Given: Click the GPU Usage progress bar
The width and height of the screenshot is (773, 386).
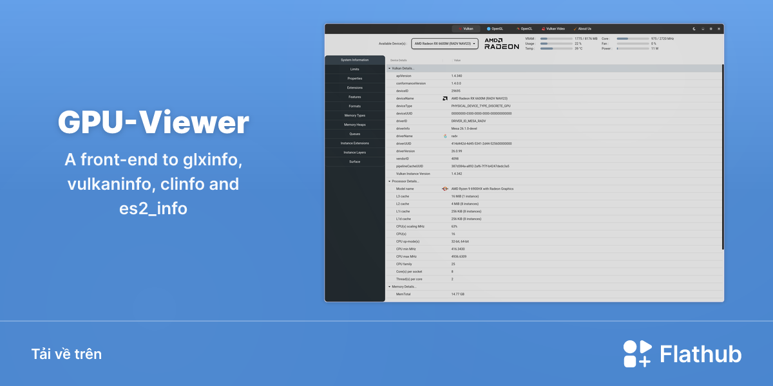Looking at the screenshot, I should click(556, 44).
